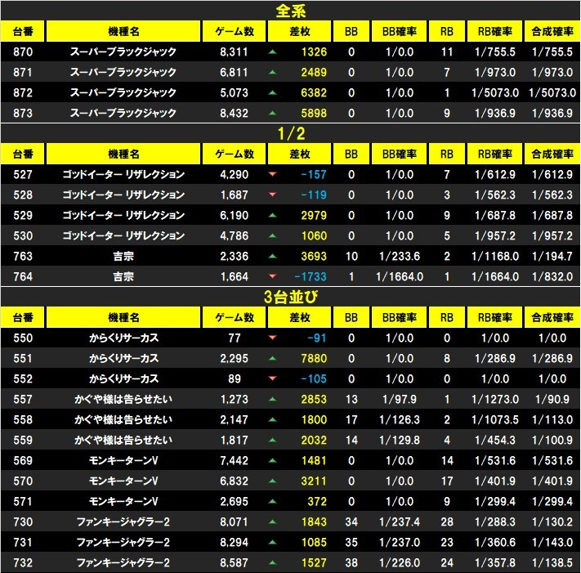The height and width of the screenshot is (573, 581).
Task: Click combined rate 1/90.9
Action: [x=552, y=399]
